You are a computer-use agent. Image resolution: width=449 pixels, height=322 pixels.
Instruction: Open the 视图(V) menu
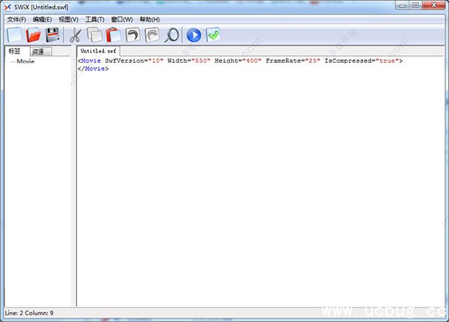point(68,19)
